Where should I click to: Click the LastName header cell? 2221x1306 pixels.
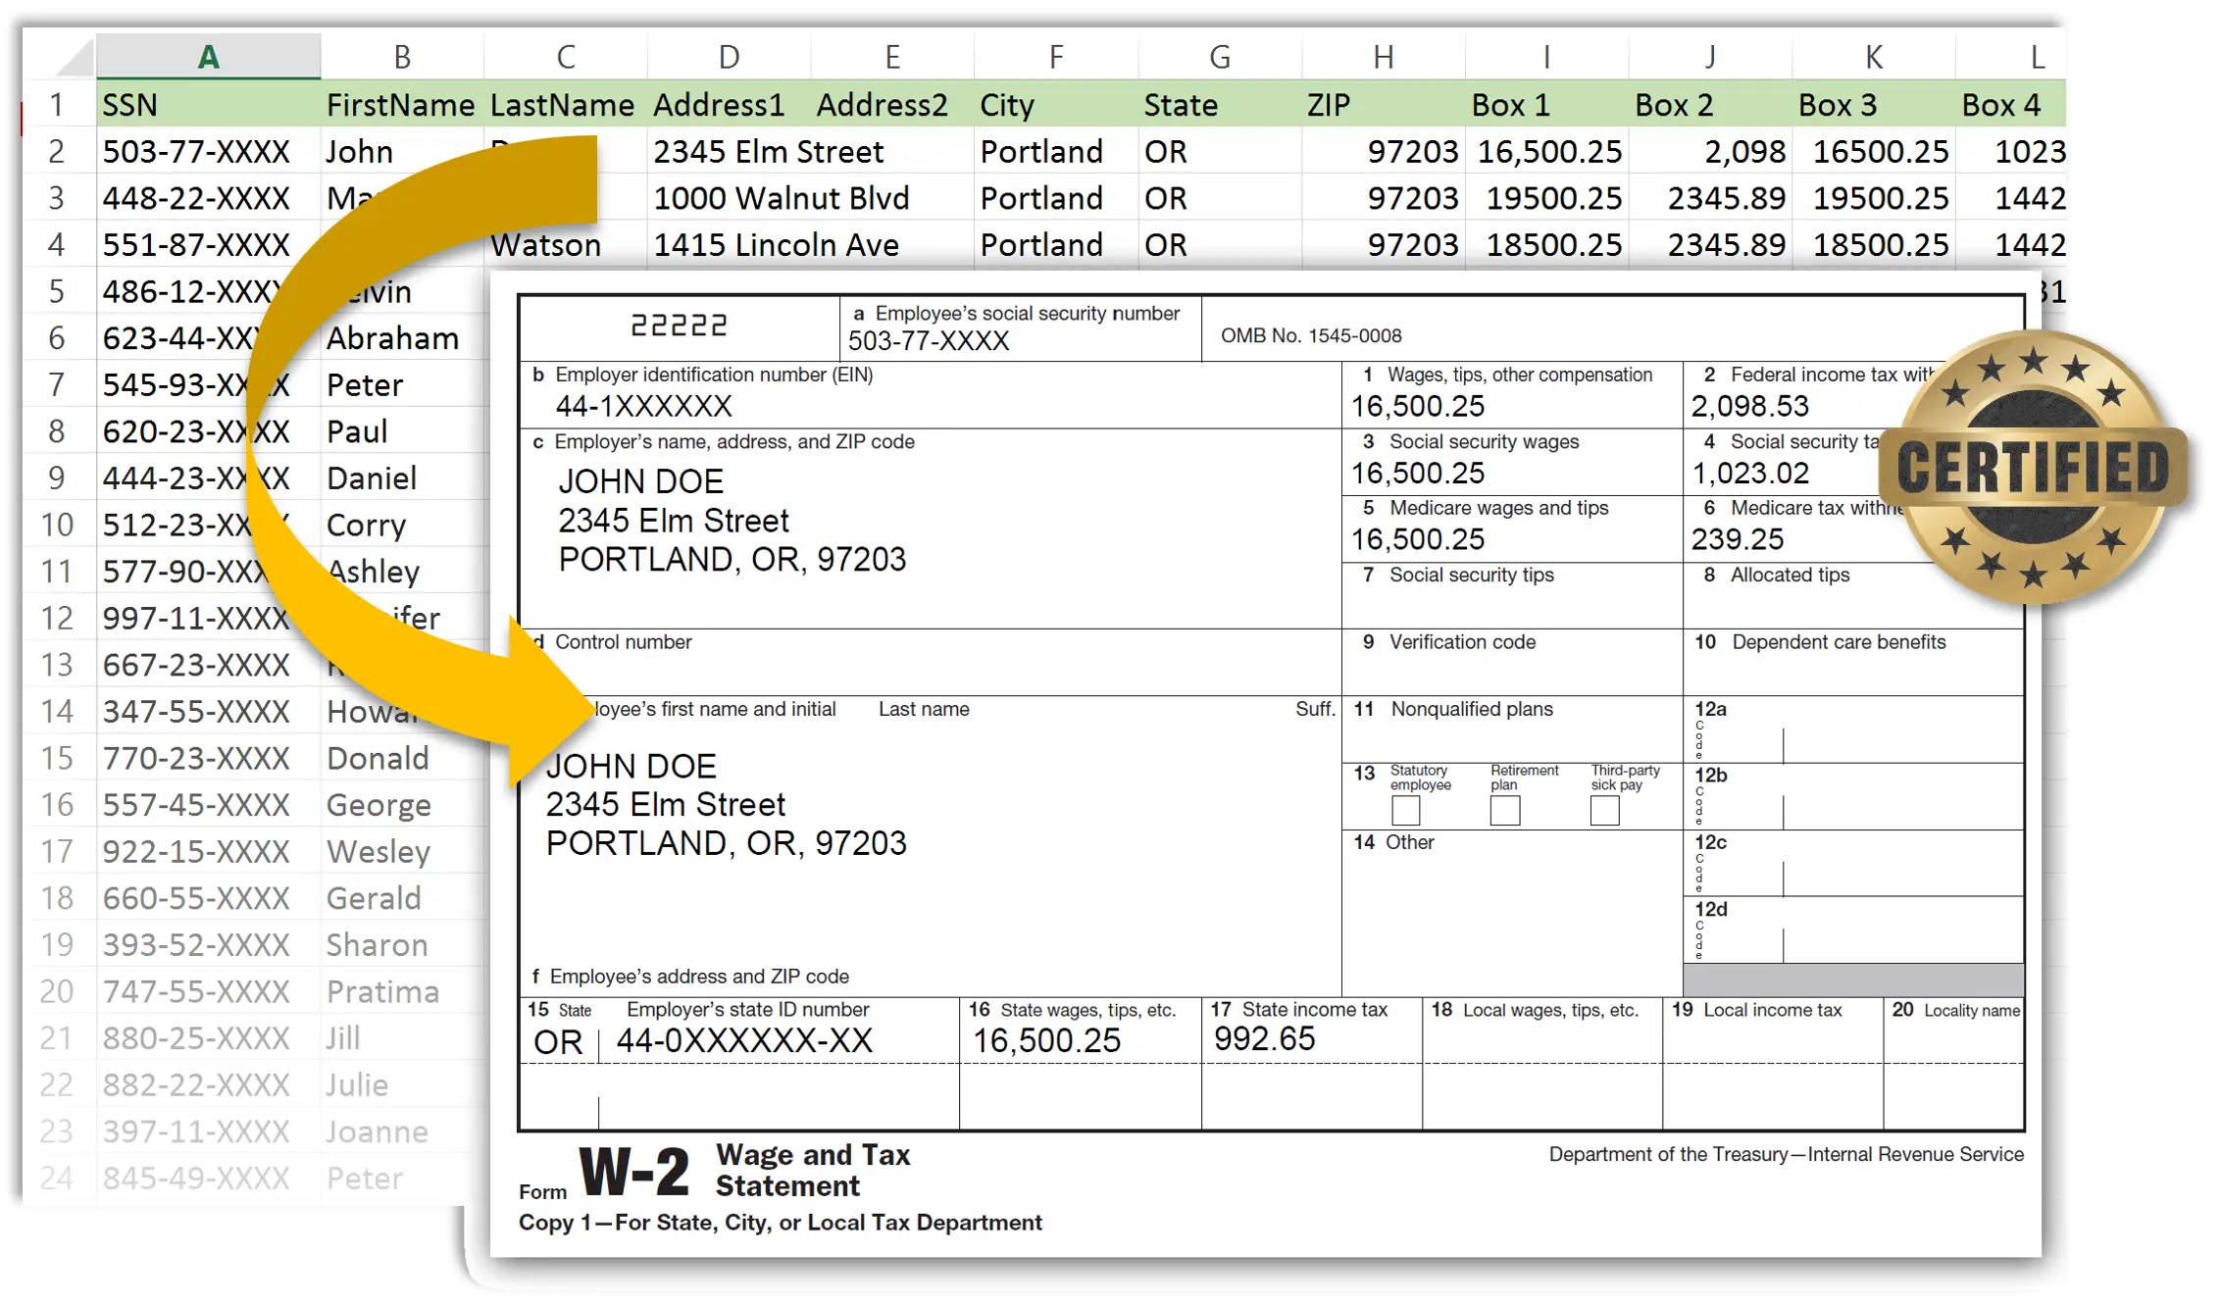(x=566, y=104)
